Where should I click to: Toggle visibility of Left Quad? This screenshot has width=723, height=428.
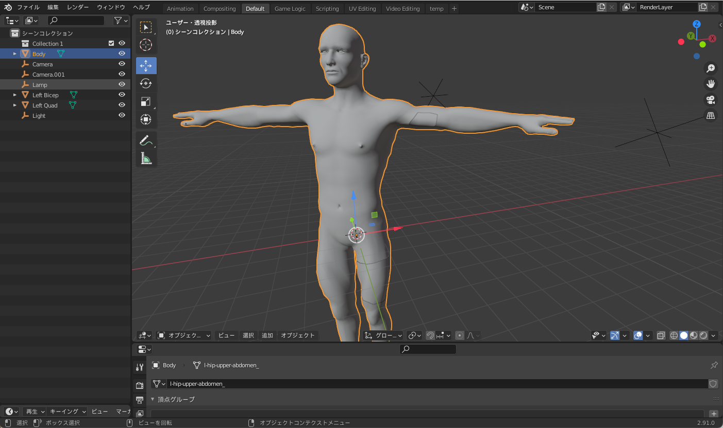coord(122,105)
